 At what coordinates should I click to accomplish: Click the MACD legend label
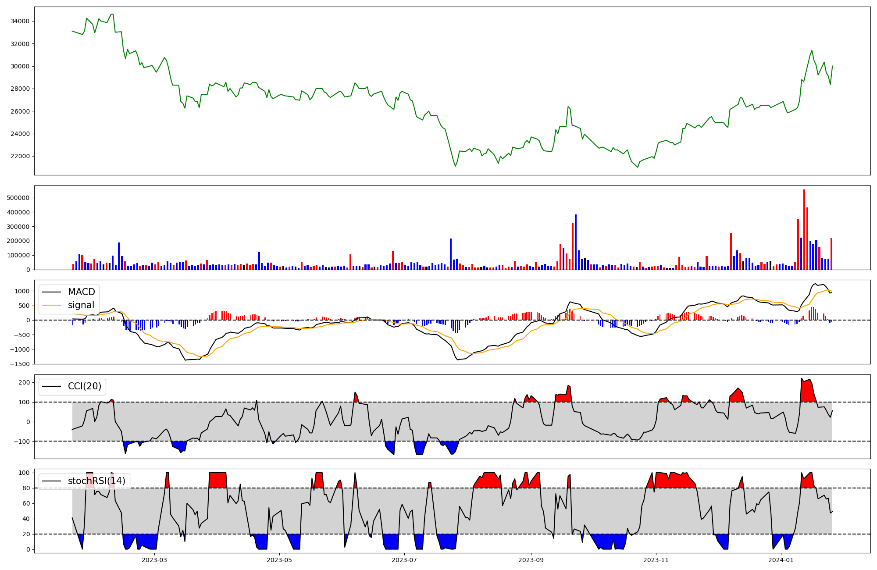tap(81, 292)
